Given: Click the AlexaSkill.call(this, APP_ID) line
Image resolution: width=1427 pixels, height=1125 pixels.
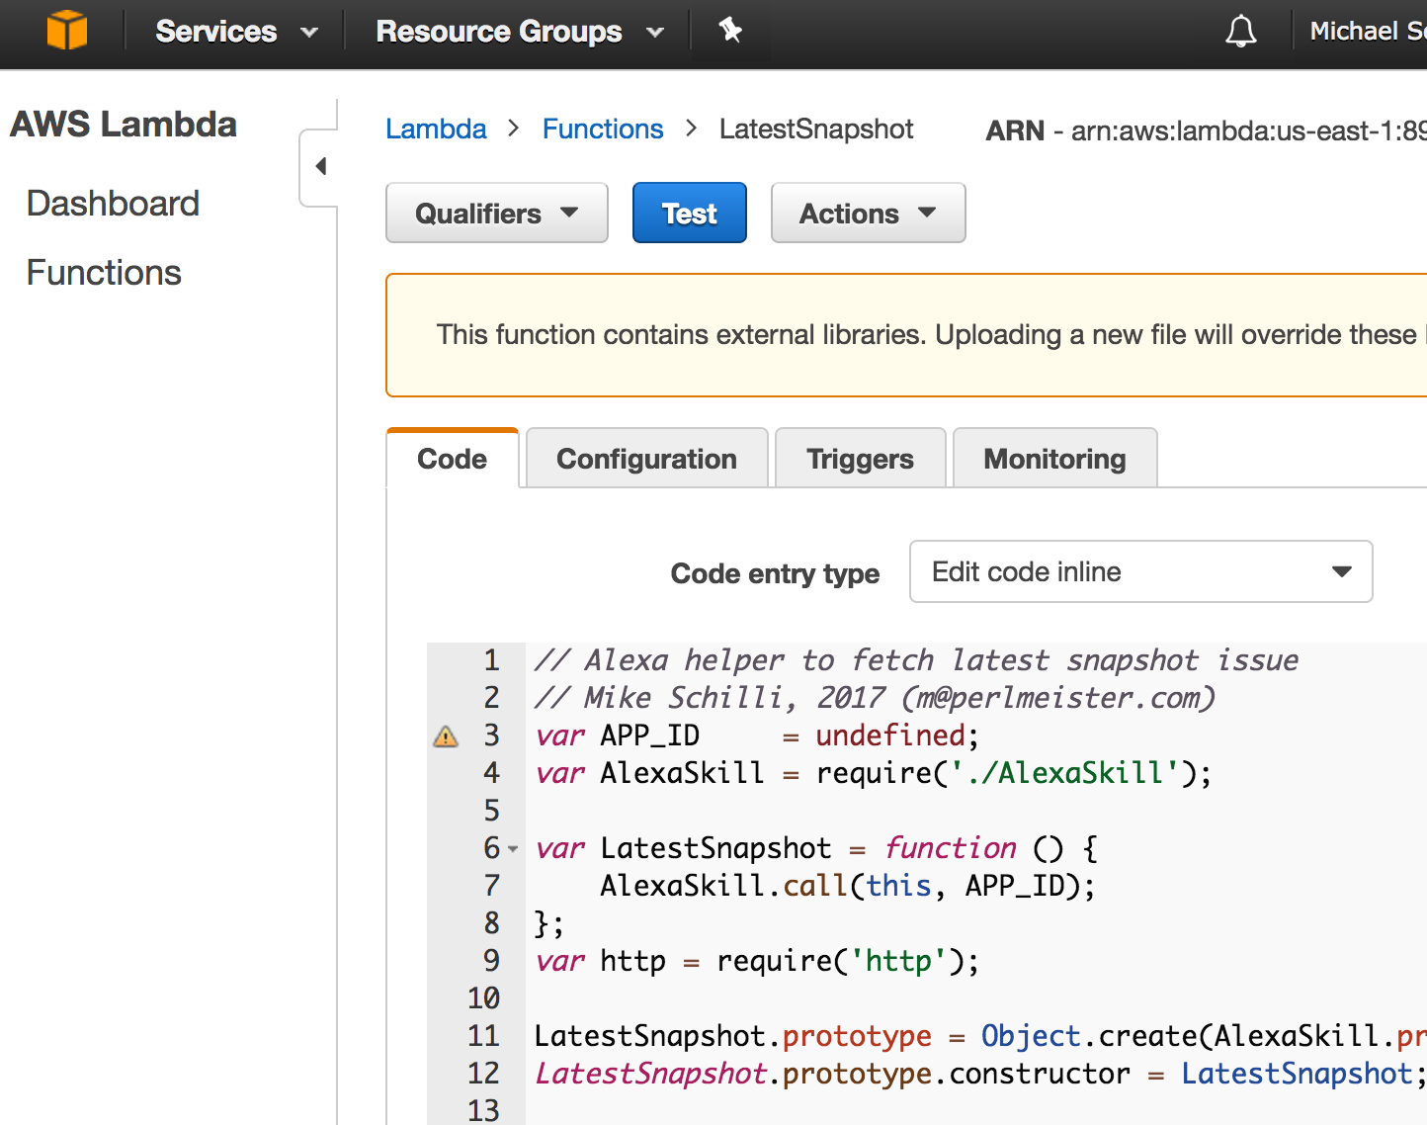Looking at the screenshot, I should (x=848, y=886).
